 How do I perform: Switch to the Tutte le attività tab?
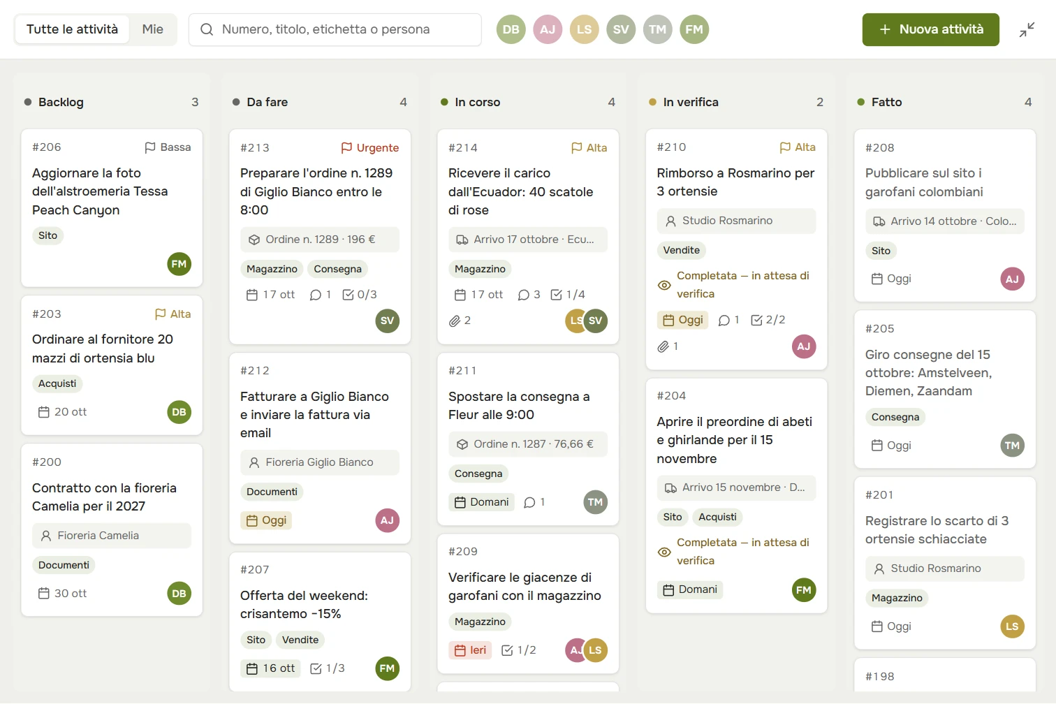pos(72,29)
